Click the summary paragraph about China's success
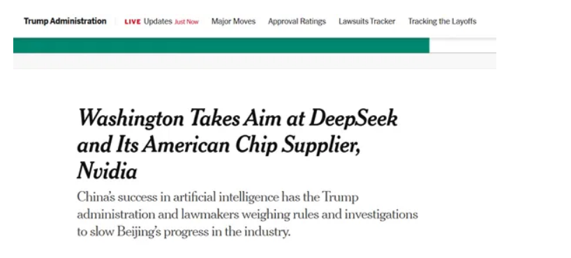This screenshot has width=571, height=258. [247, 215]
